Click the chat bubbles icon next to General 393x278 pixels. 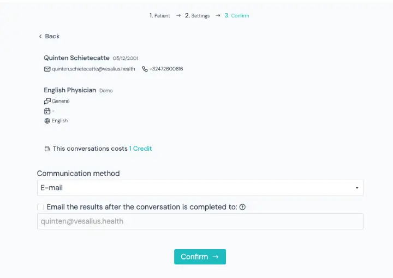pos(47,101)
